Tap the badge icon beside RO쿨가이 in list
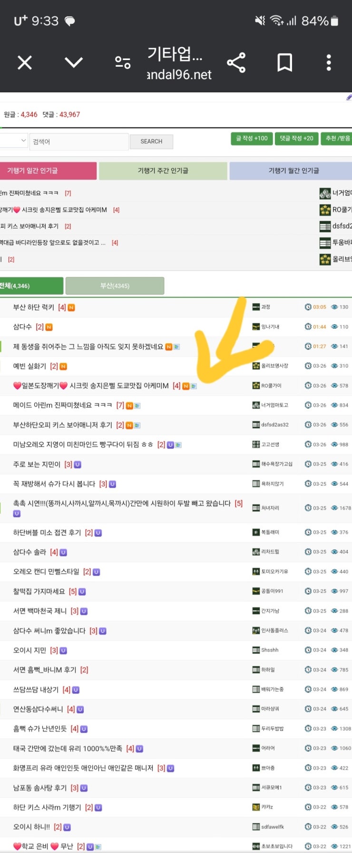The width and height of the screenshot is (352, 853). [256, 385]
